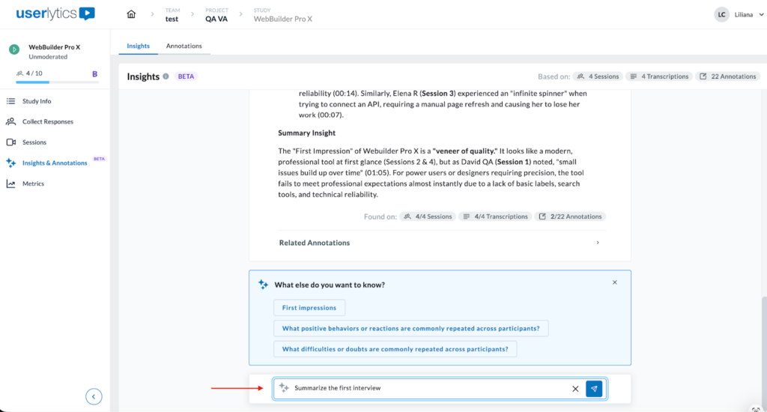Click the Insights info icon
767x412 pixels.
(x=166, y=76)
